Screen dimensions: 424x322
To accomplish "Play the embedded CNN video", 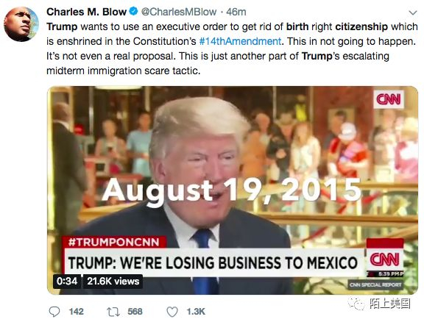I will coord(233,190).
